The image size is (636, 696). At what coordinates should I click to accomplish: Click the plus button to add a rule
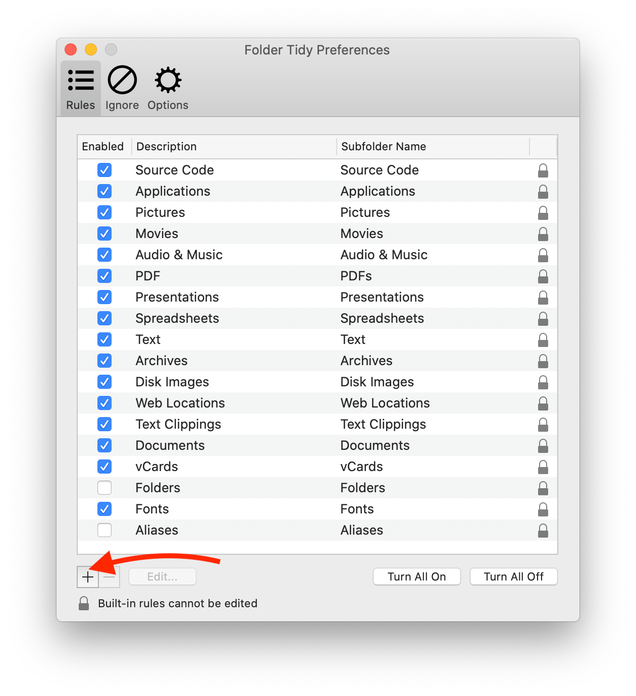pyautogui.click(x=88, y=577)
